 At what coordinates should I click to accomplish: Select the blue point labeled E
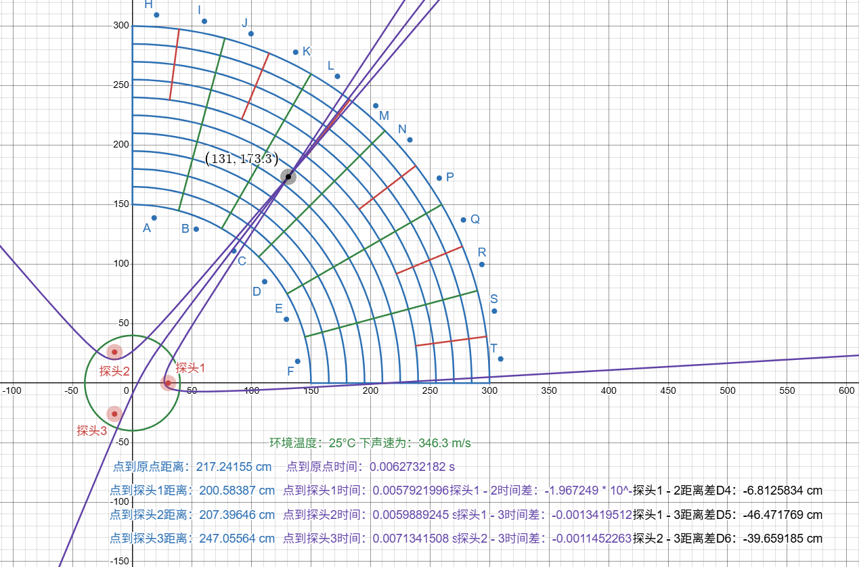[286, 319]
